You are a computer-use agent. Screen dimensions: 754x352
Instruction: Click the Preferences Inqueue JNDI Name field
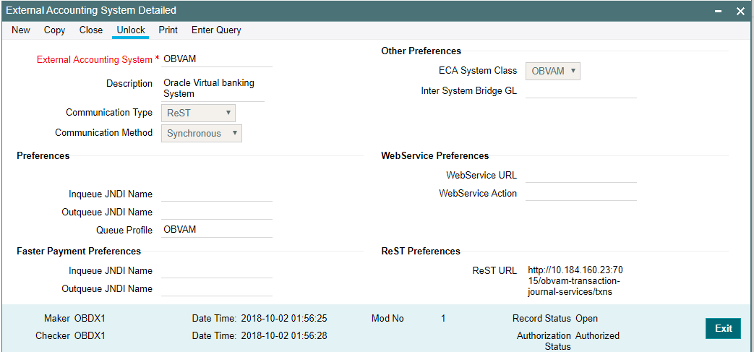click(x=217, y=194)
